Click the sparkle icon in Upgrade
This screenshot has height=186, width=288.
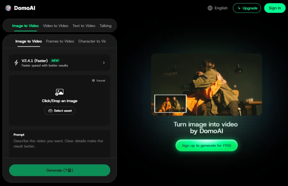(x=239, y=8)
